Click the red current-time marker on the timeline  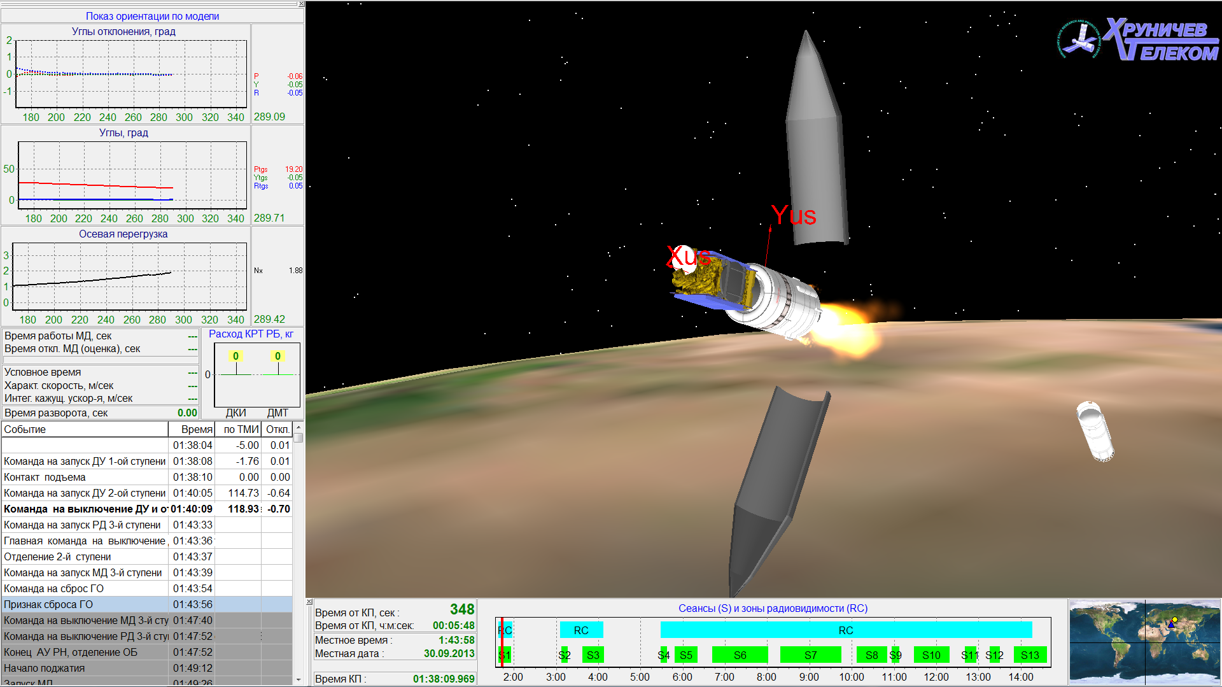point(502,642)
